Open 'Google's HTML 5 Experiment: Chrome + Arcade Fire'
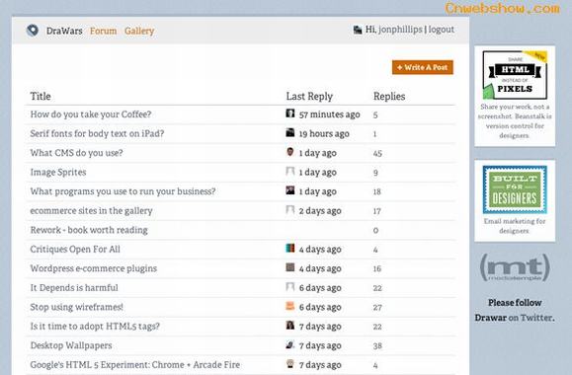This screenshot has width=572, height=375. [x=135, y=365]
